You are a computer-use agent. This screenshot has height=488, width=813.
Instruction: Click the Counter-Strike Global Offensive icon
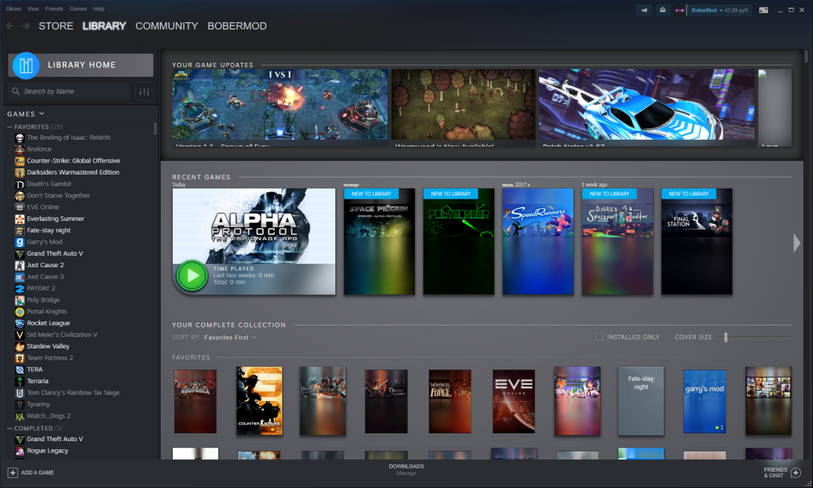pyautogui.click(x=20, y=161)
